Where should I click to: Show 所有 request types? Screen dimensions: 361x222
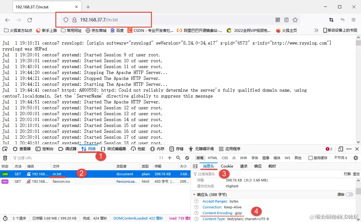coord(200,158)
